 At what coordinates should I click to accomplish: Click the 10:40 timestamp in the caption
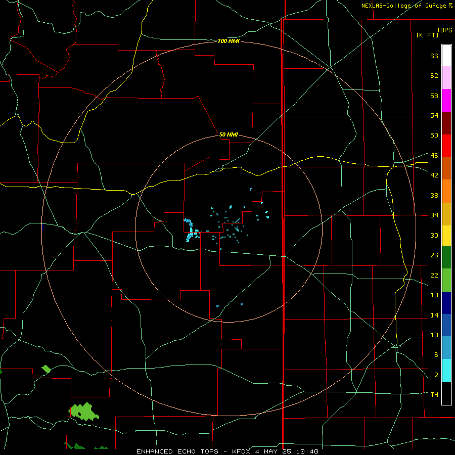point(308,451)
